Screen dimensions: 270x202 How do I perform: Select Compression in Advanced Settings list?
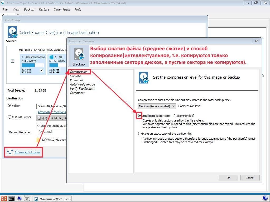pyautogui.click(x=79, y=72)
